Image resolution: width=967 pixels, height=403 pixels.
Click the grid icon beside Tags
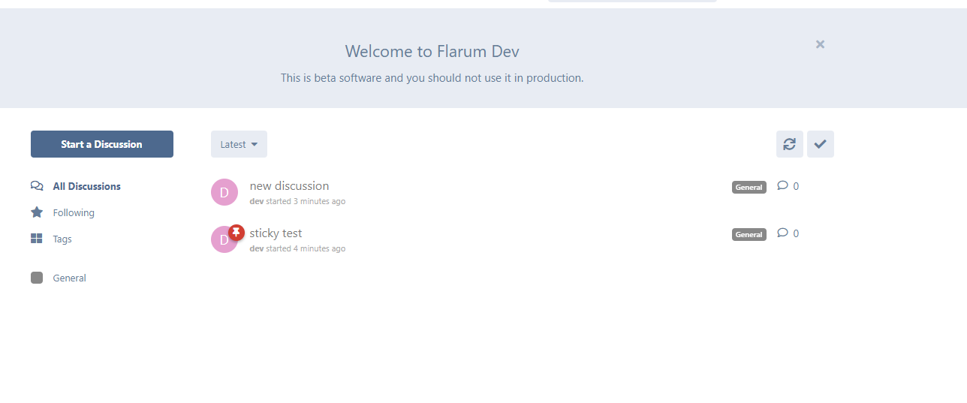click(x=37, y=239)
